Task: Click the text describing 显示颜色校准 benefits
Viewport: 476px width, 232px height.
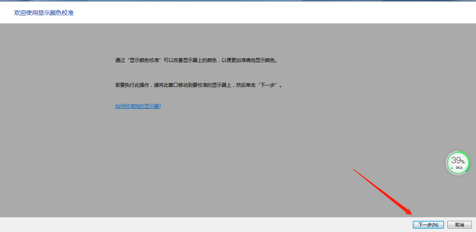Action: pos(198,59)
